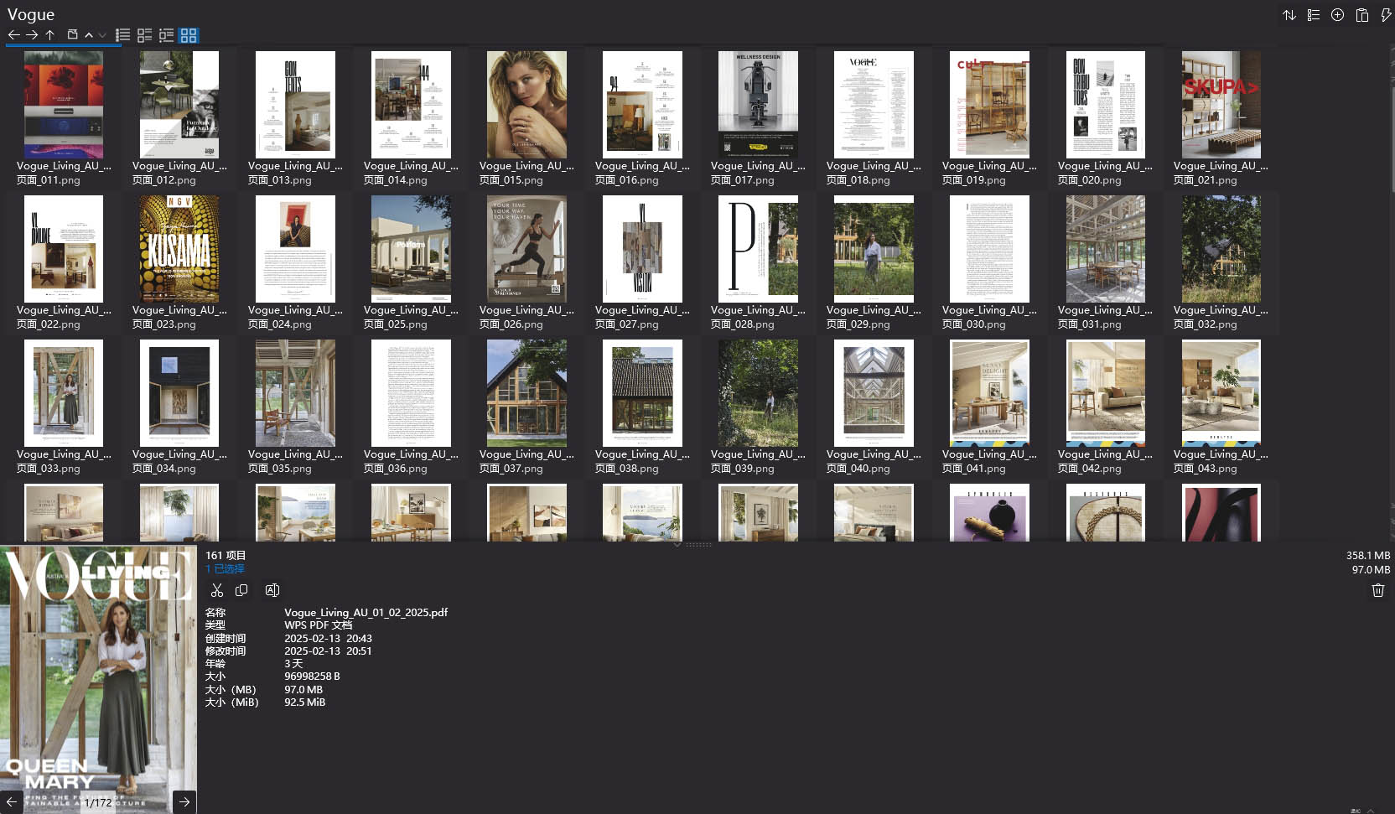This screenshot has height=814, width=1395.
Task: Rename the selected file with the rename icon
Action: (x=272, y=590)
